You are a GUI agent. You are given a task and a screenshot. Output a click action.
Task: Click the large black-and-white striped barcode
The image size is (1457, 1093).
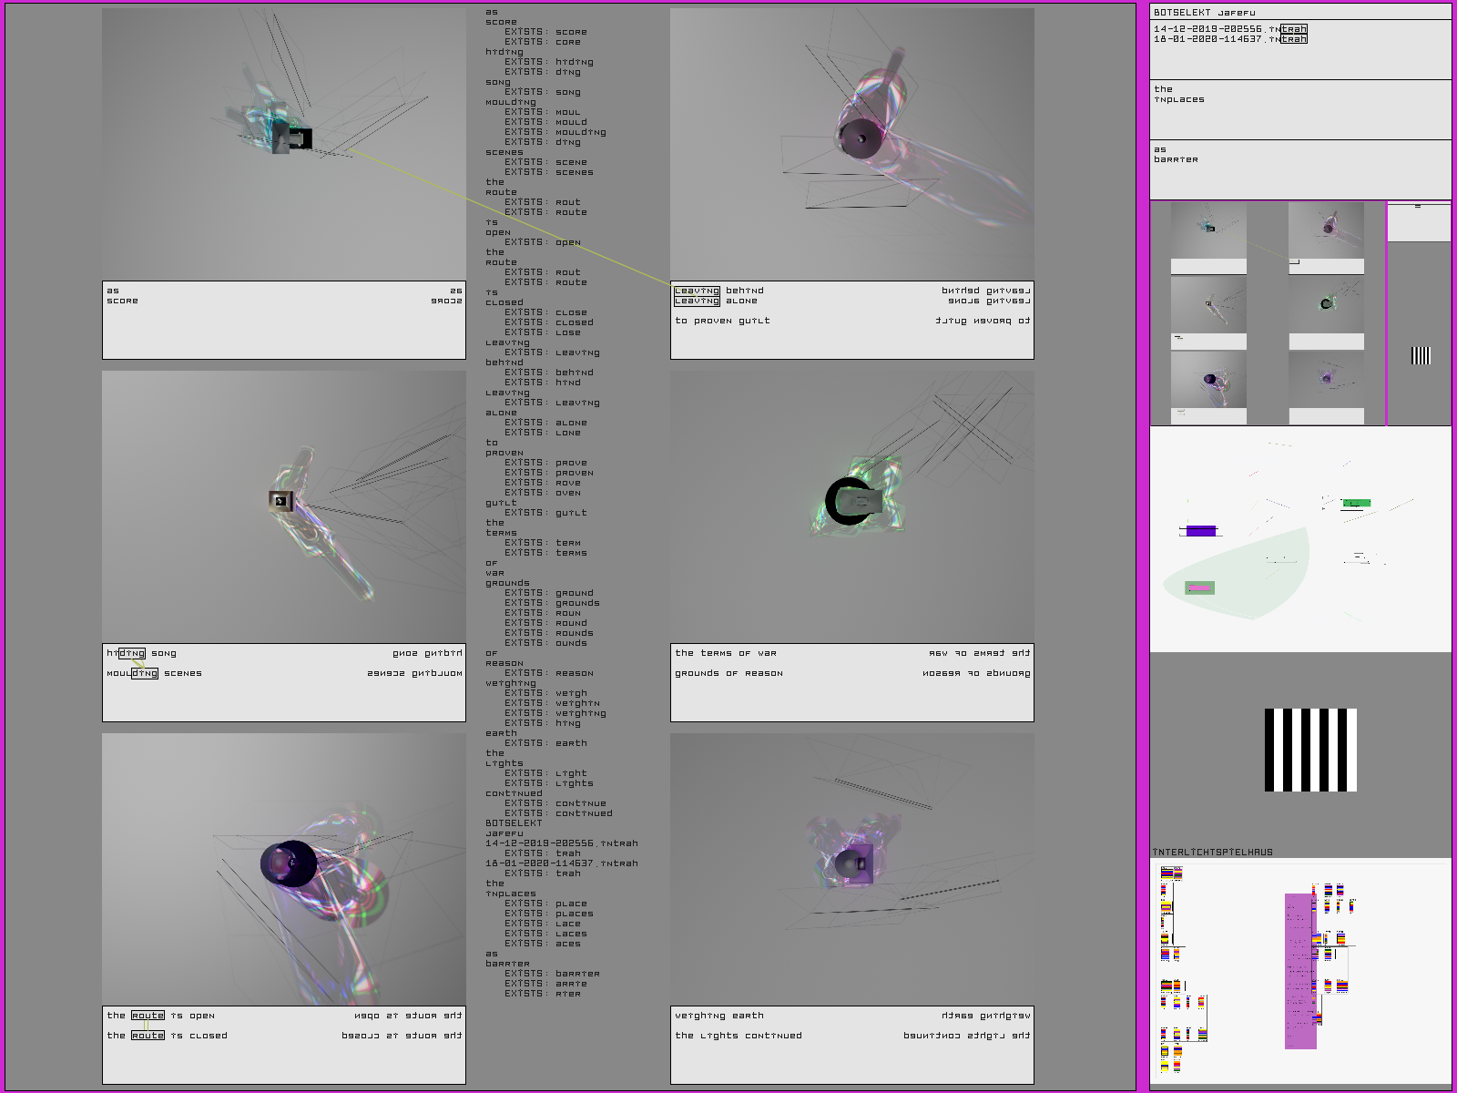pyautogui.click(x=1310, y=750)
